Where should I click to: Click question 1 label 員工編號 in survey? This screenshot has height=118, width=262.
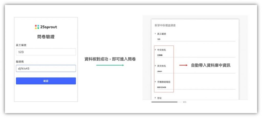click(162, 34)
